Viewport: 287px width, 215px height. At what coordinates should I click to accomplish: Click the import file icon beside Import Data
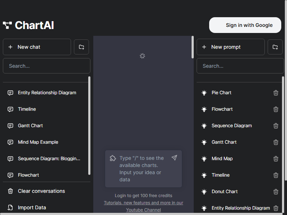(x=10, y=207)
